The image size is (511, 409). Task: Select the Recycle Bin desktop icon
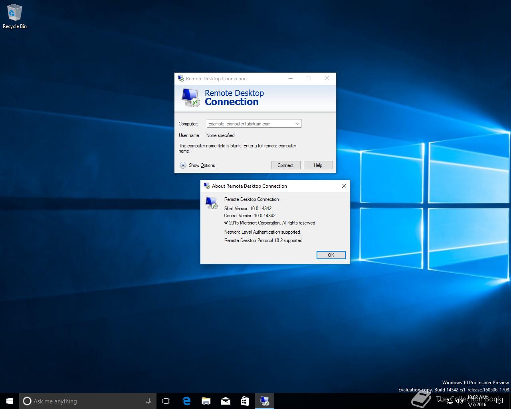click(15, 16)
